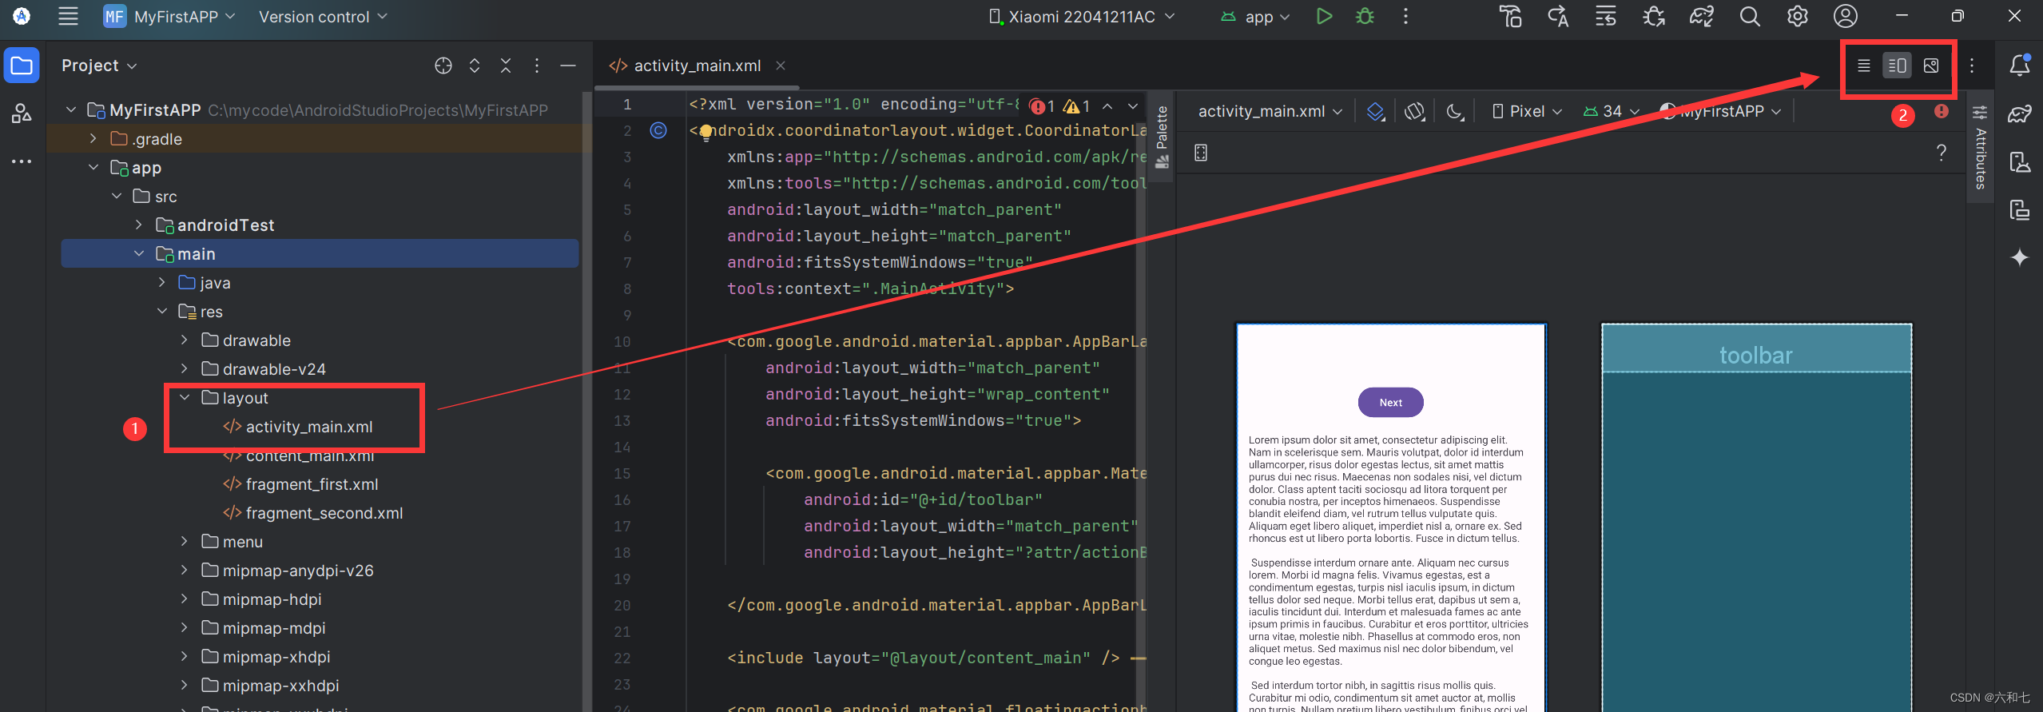Select opened file in project tree
Screen dimensions: 2043x712
(x=443, y=66)
